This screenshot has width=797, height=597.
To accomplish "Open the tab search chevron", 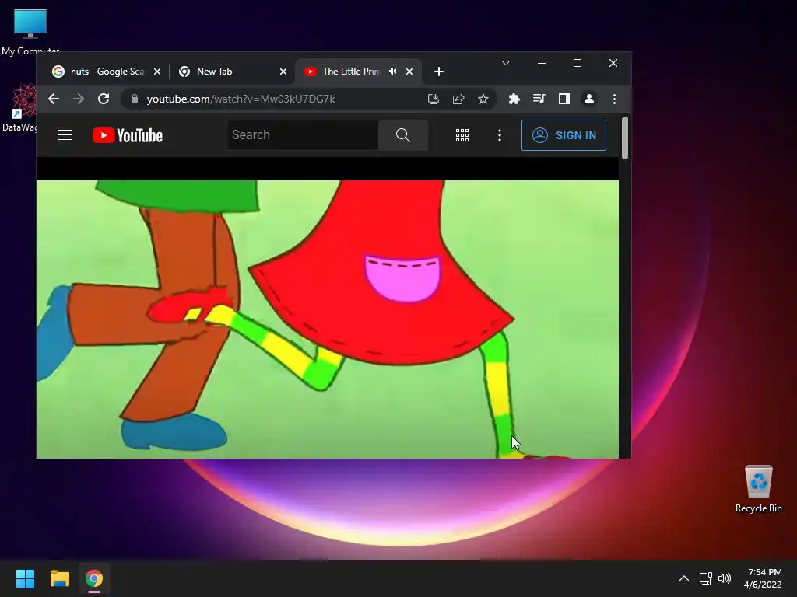I will point(506,63).
